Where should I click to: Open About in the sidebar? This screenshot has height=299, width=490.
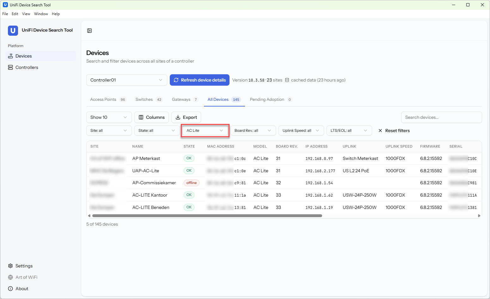point(41,289)
